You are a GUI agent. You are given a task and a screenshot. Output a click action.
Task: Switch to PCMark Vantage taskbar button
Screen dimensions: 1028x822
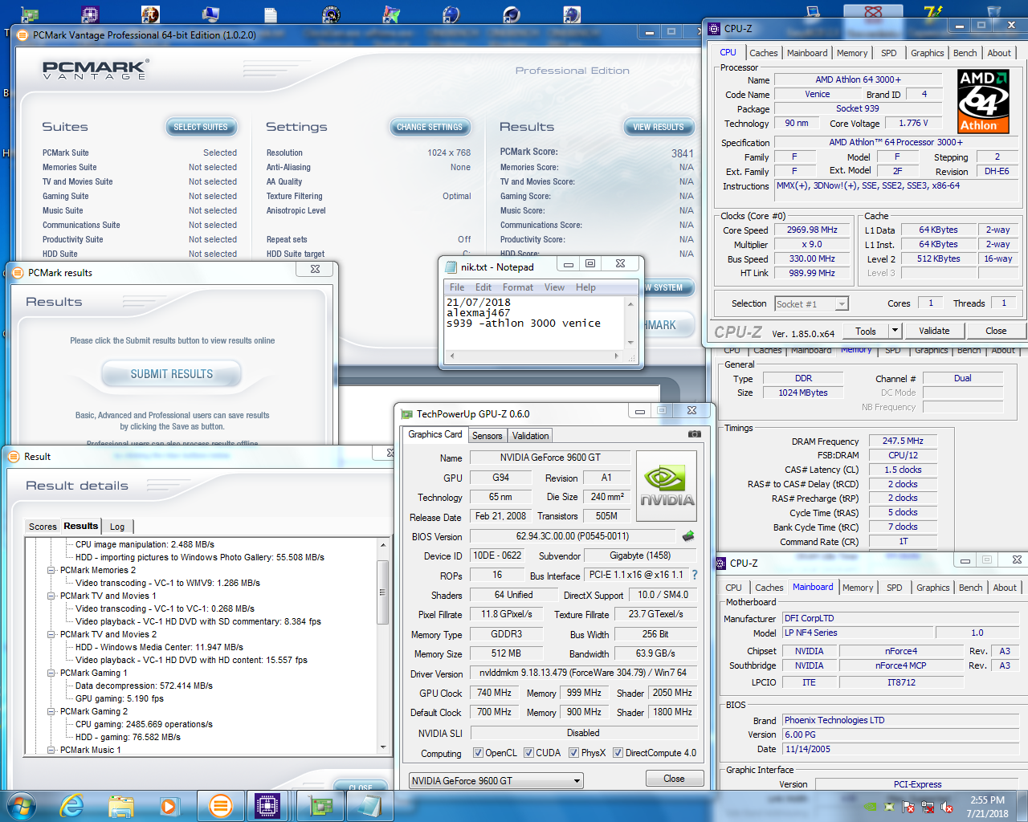[220, 805]
